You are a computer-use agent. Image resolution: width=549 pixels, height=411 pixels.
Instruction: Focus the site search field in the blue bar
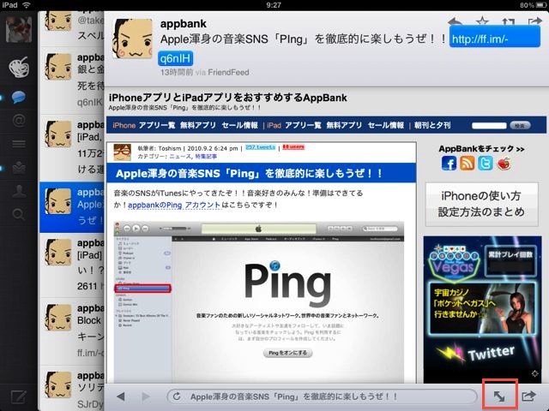tap(489, 126)
